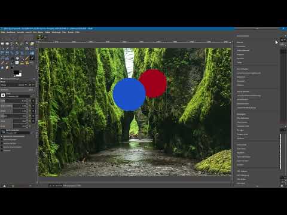Open the unit dropdown in status bar
Screen dimensions: 287x215
pos(52,186)
